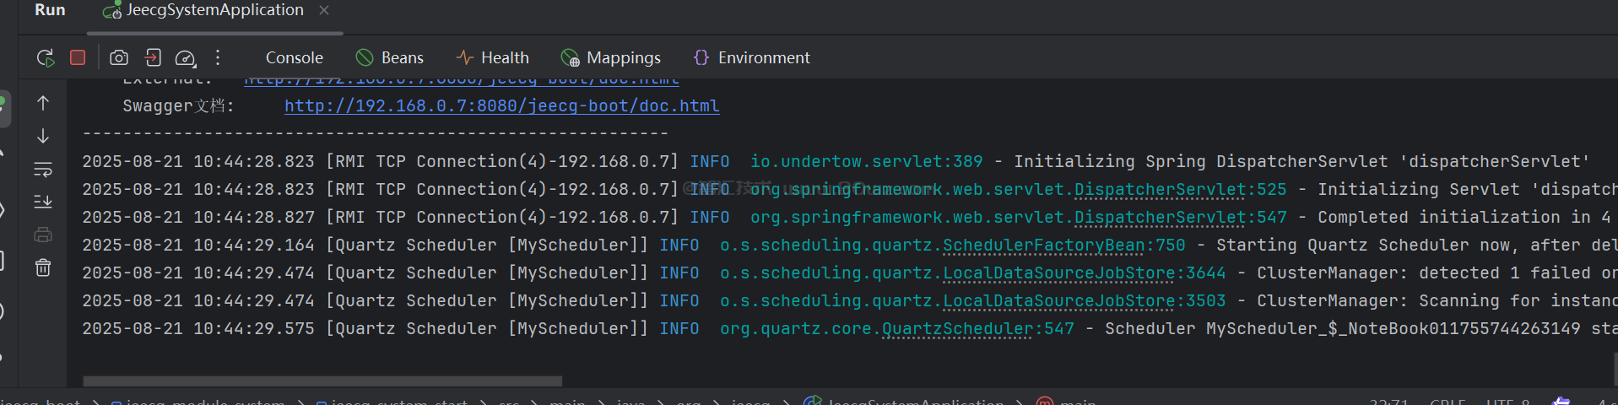This screenshot has width=1618, height=405.
Task: Switch to the Console tab
Action: (295, 57)
